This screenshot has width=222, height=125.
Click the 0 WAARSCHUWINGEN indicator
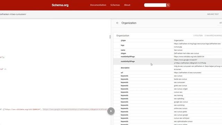(x=213, y=35)
